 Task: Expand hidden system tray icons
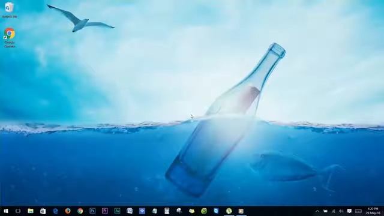317,211
